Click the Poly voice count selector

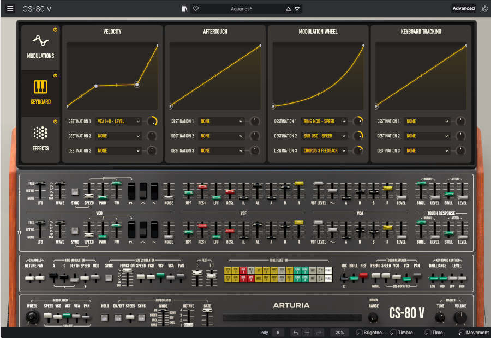point(277,332)
